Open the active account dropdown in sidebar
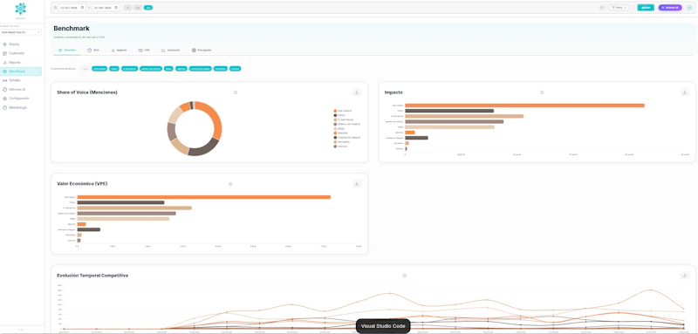 coord(21,32)
